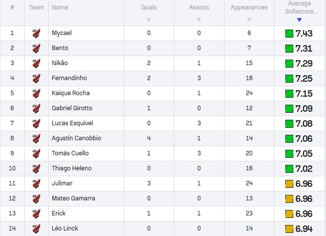Sort by Assists using the arrow
The width and height of the screenshot is (326, 236).
pos(199,20)
